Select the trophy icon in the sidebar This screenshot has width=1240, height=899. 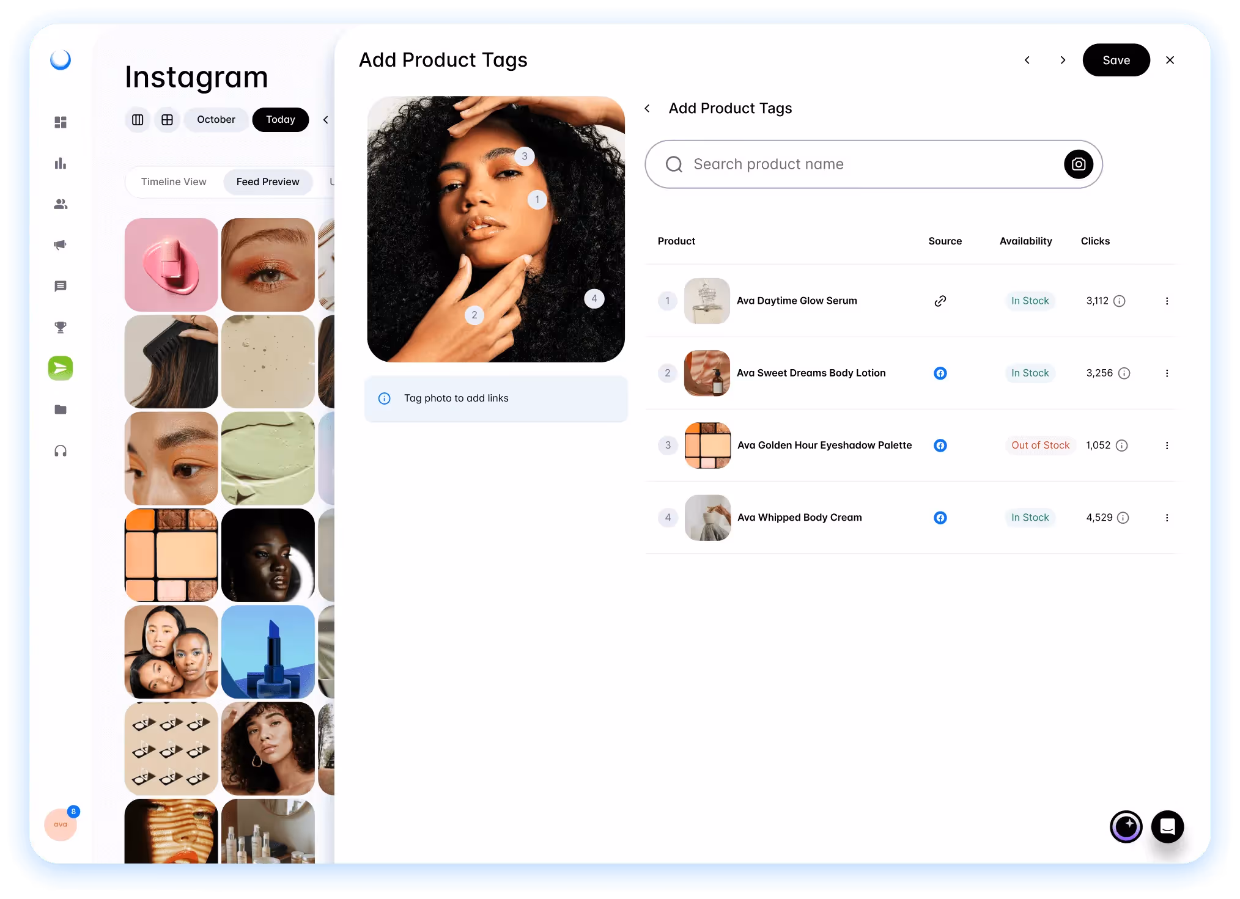[60, 327]
